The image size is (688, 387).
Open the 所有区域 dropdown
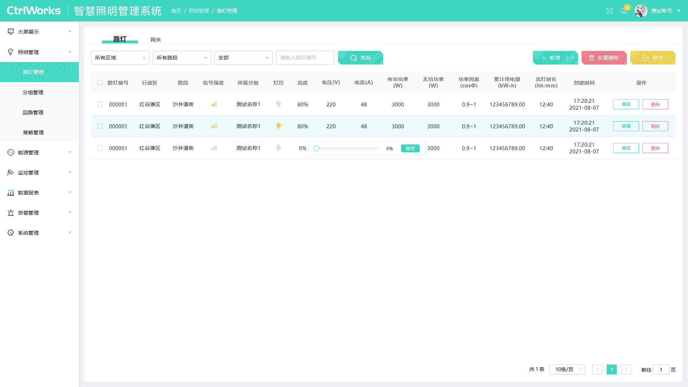[x=120, y=58]
